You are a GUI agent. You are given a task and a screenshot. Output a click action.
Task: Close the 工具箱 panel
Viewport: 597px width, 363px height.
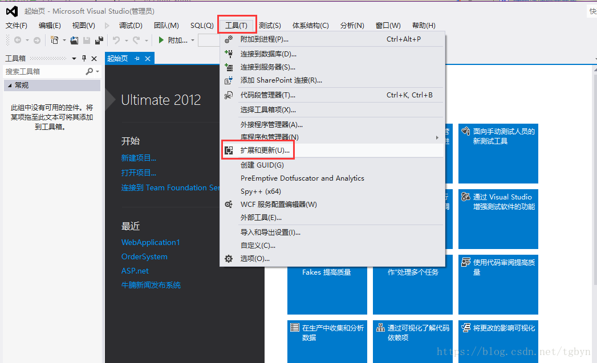pos(94,59)
